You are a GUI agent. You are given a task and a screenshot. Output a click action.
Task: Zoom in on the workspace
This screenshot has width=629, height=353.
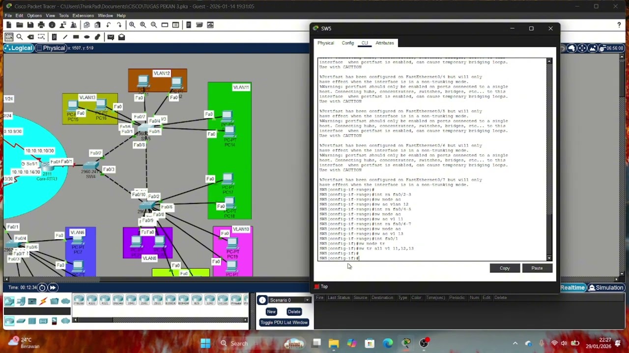coord(132,25)
